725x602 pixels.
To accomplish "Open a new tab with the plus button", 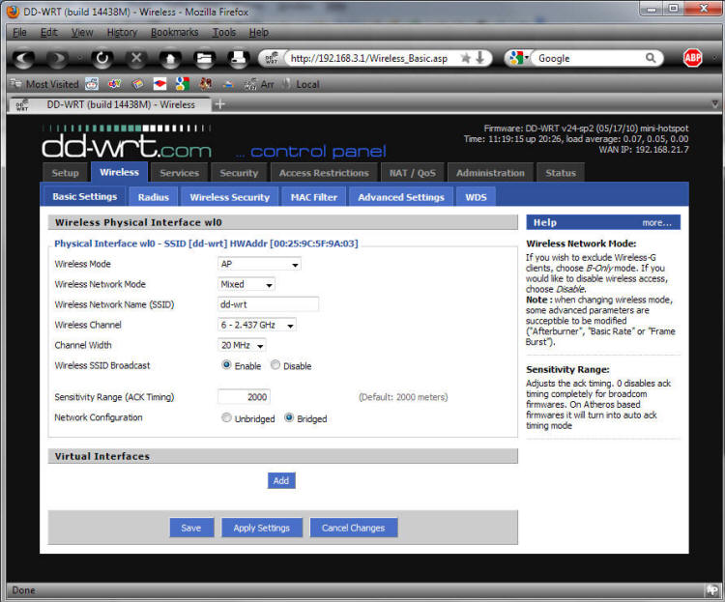I will click(x=220, y=104).
